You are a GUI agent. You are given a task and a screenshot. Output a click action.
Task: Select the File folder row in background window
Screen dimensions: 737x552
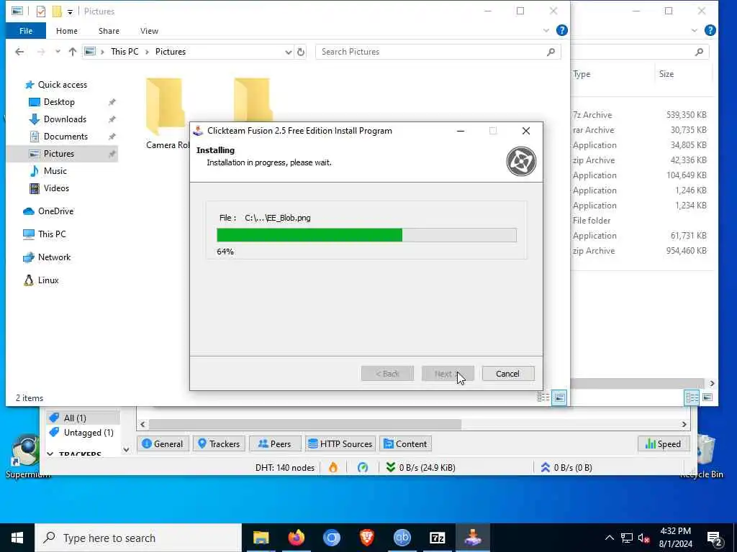(x=639, y=221)
